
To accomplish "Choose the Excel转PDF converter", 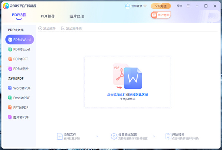I will click(x=20, y=98).
